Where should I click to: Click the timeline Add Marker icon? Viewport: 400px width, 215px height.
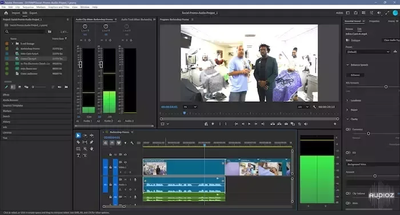[125, 143]
